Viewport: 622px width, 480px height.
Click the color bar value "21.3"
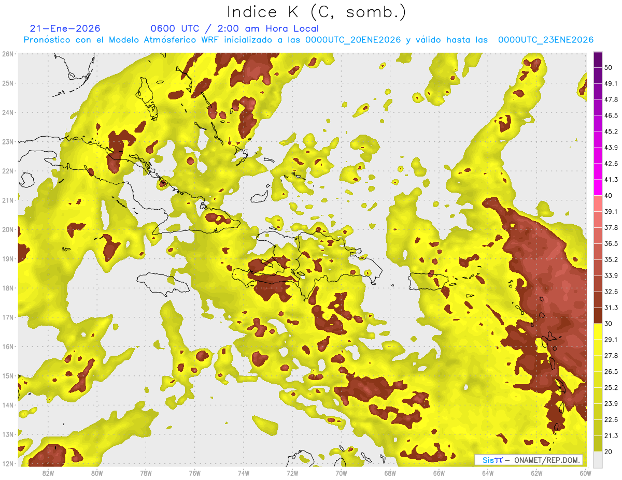pyautogui.click(x=611, y=435)
